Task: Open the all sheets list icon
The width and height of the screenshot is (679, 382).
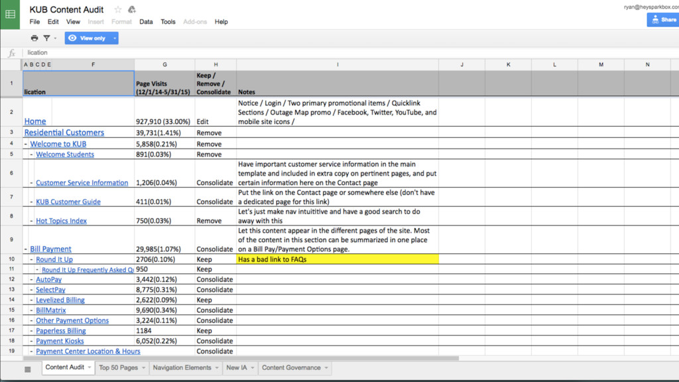Action: 27,369
